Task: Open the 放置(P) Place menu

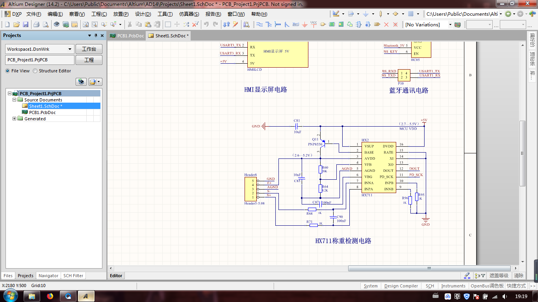Action: pos(121,14)
